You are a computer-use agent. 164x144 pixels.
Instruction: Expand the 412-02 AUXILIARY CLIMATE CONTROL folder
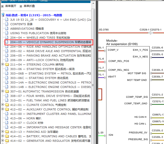2,109
